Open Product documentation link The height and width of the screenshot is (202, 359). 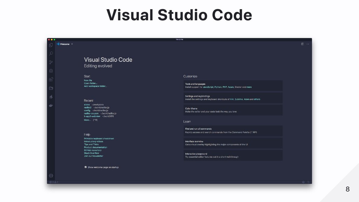pyautogui.click(x=95, y=147)
